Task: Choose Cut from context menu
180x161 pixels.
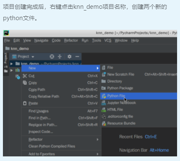Action: point(61,76)
